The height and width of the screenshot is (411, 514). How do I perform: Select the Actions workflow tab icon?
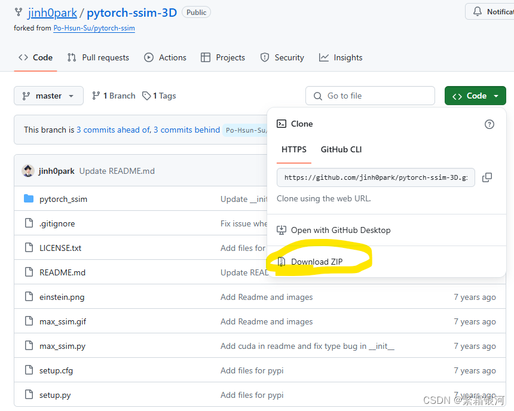click(x=148, y=57)
